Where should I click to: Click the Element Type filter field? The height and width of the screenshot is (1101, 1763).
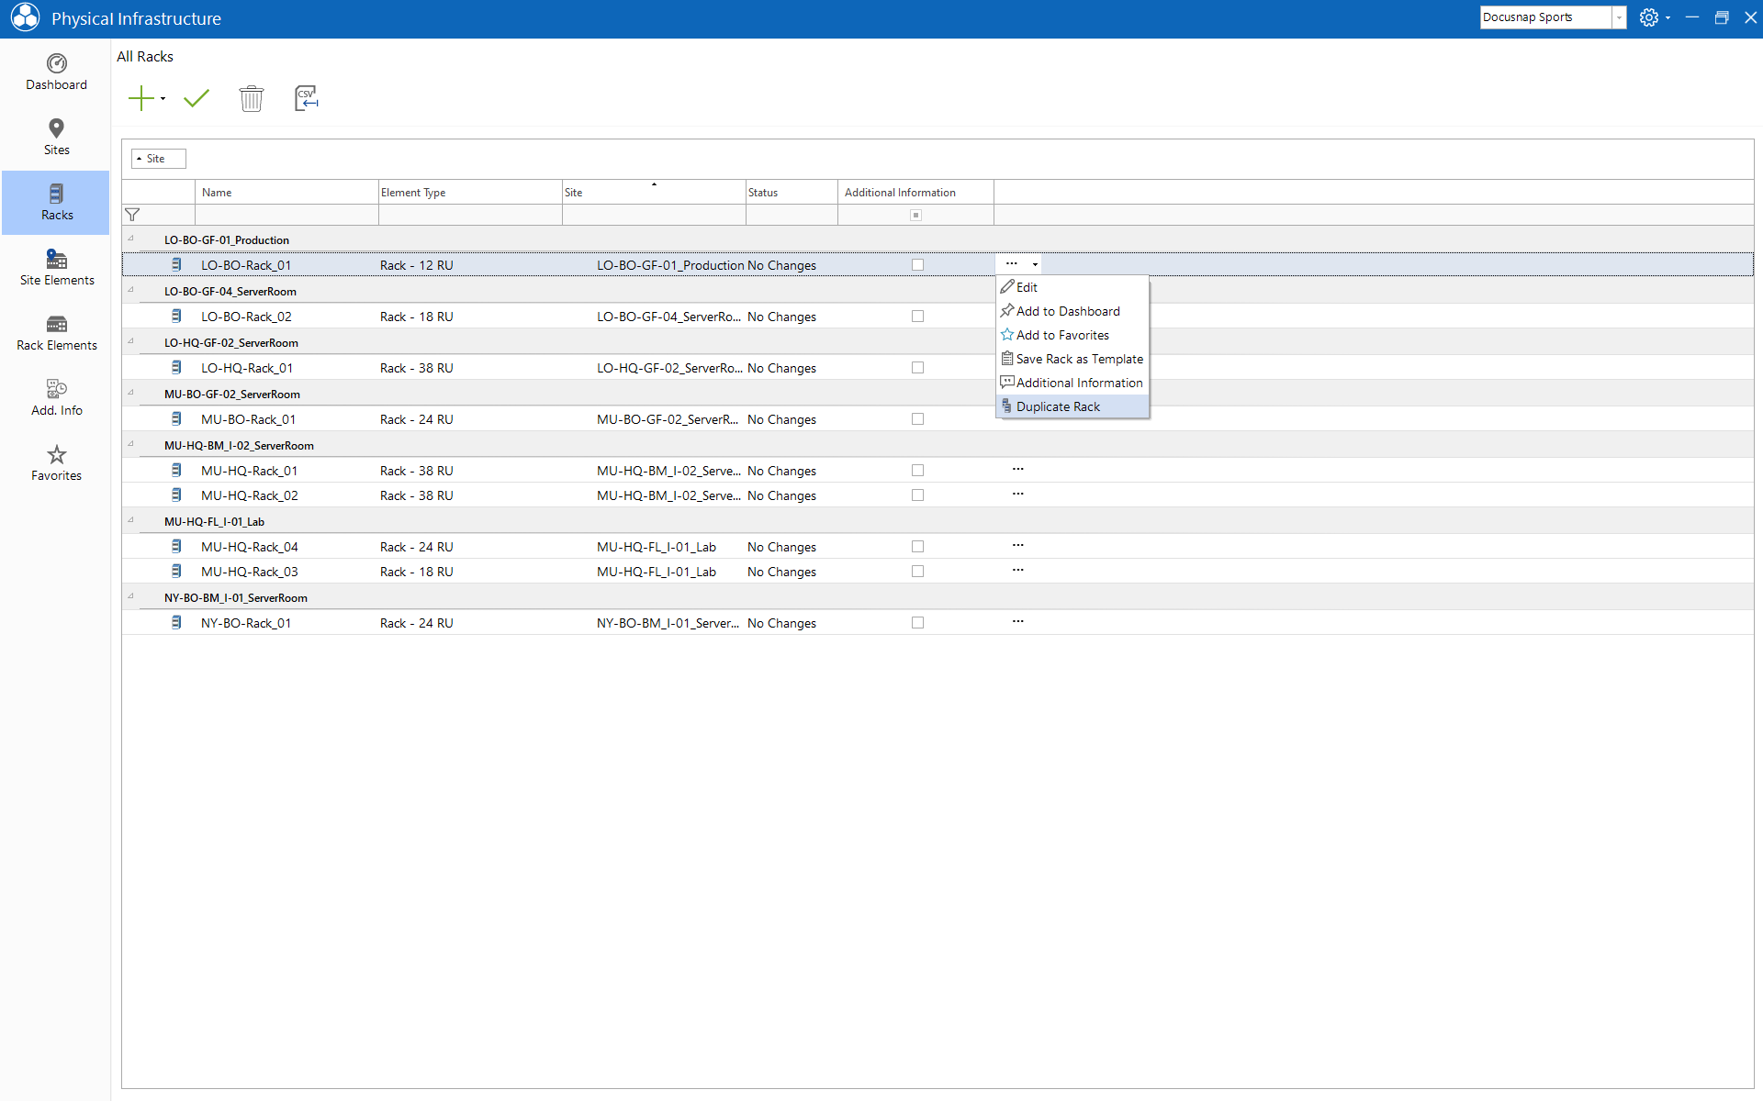[x=470, y=215]
